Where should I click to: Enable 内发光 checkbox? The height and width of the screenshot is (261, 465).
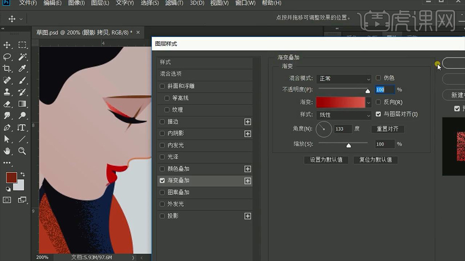coord(162,145)
